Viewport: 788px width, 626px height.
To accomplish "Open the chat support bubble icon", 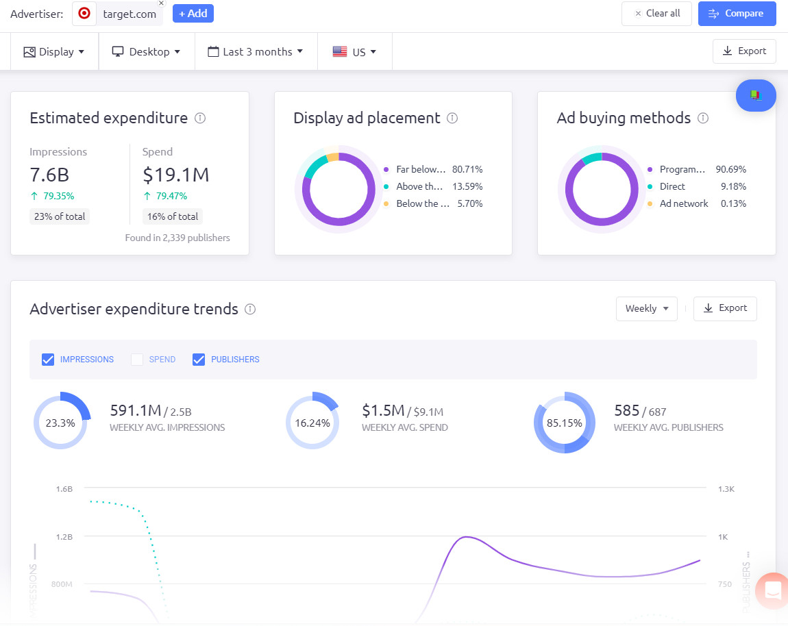I will click(x=772, y=590).
